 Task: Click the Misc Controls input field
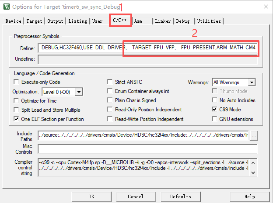pos(147,149)
